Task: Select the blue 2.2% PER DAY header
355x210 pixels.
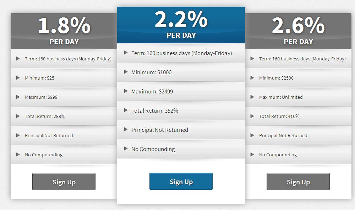Action: click(181, 25)
